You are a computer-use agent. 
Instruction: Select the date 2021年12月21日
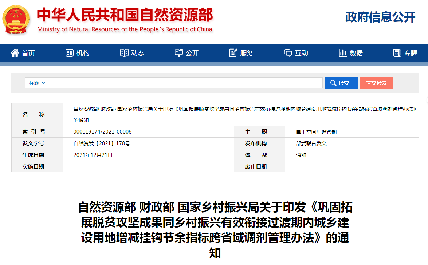[x=93, y=155]
